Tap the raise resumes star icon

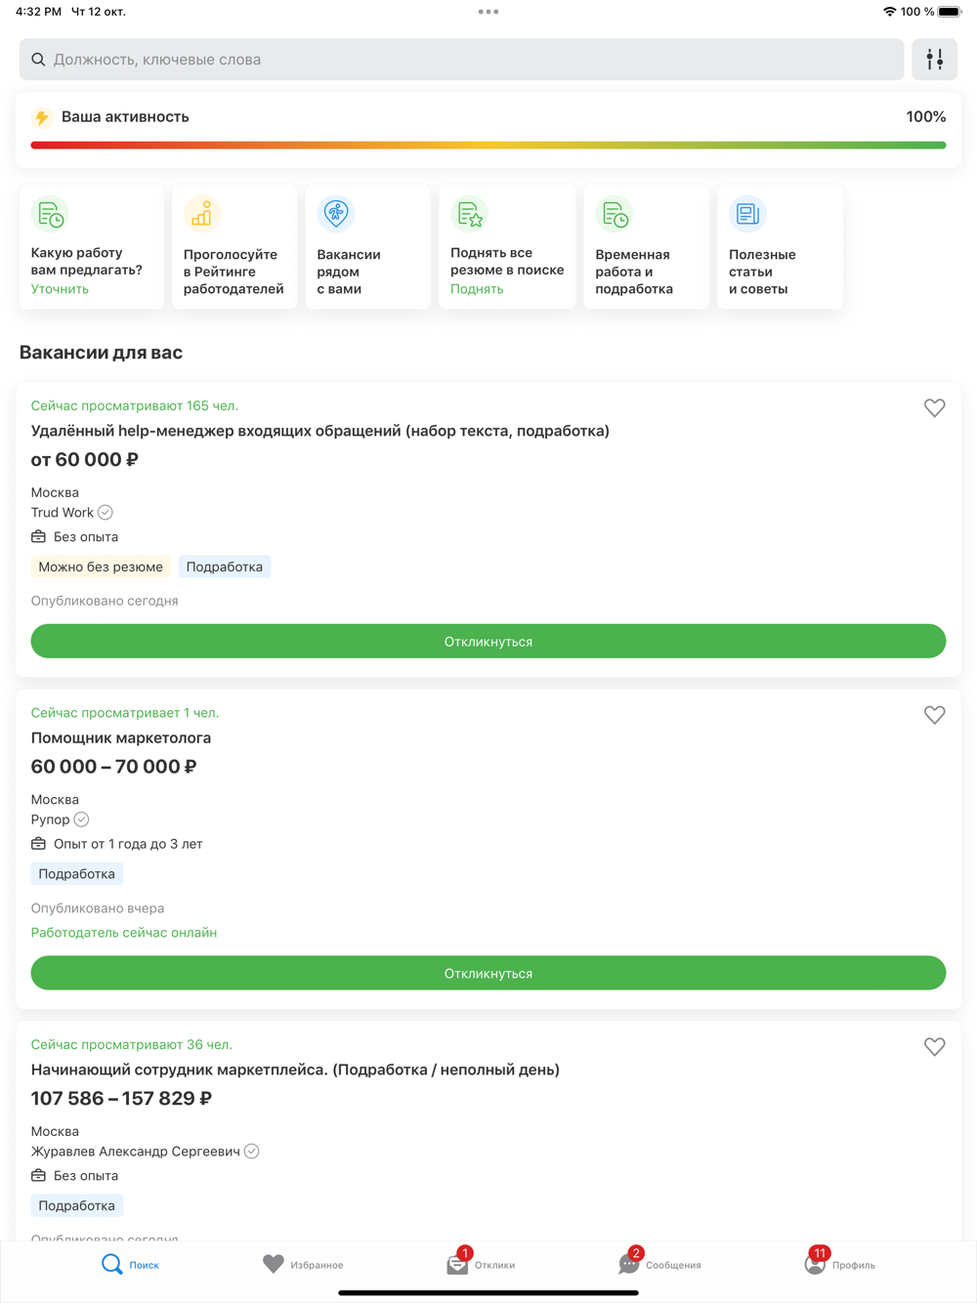[470, 214]
